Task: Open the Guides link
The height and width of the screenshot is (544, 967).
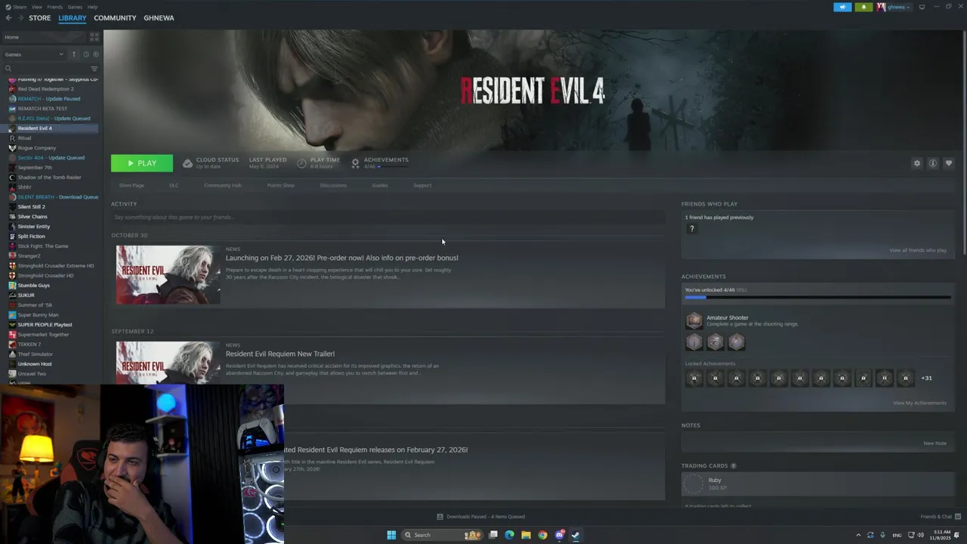Action: pos(380,185)
